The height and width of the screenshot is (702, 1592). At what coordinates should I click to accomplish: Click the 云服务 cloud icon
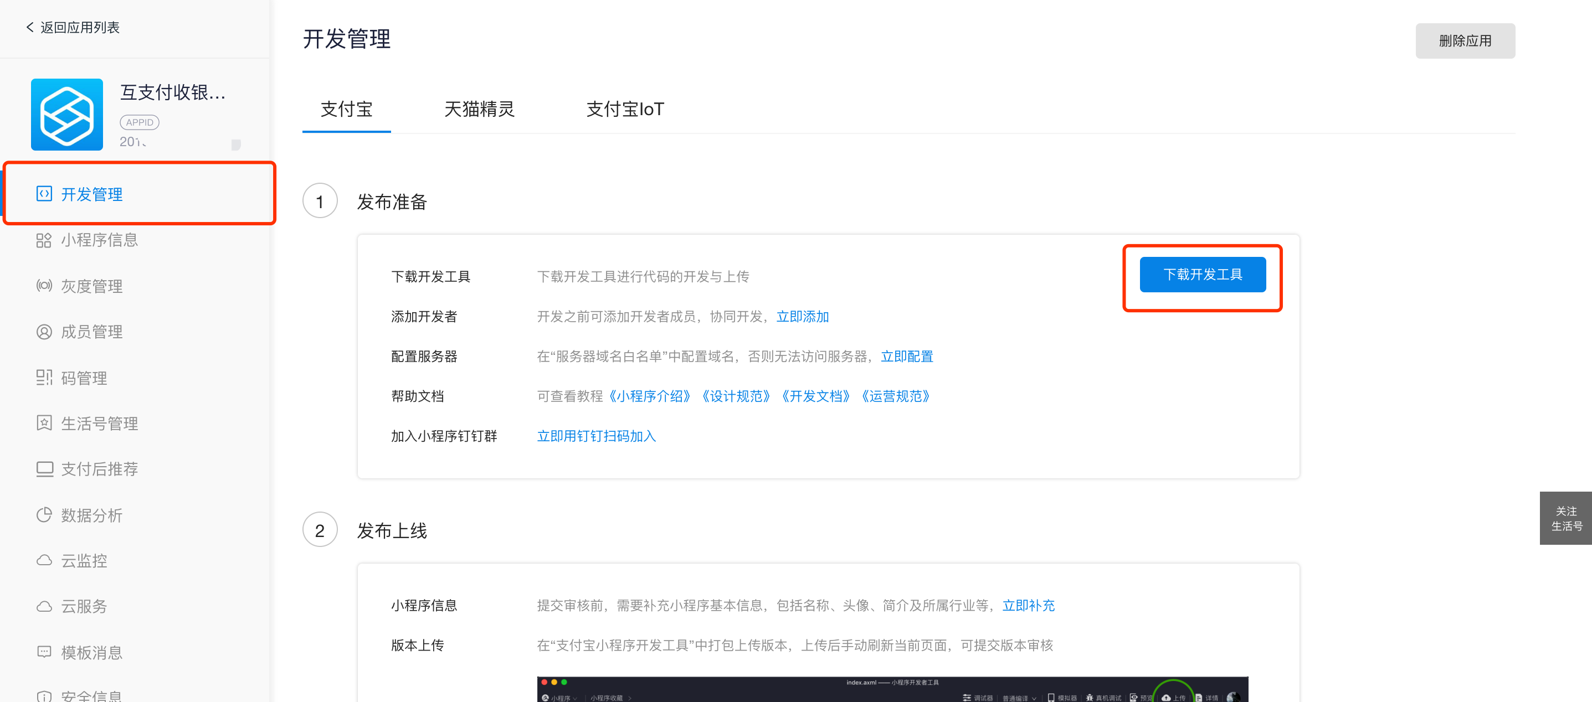(x=44, y=606)
